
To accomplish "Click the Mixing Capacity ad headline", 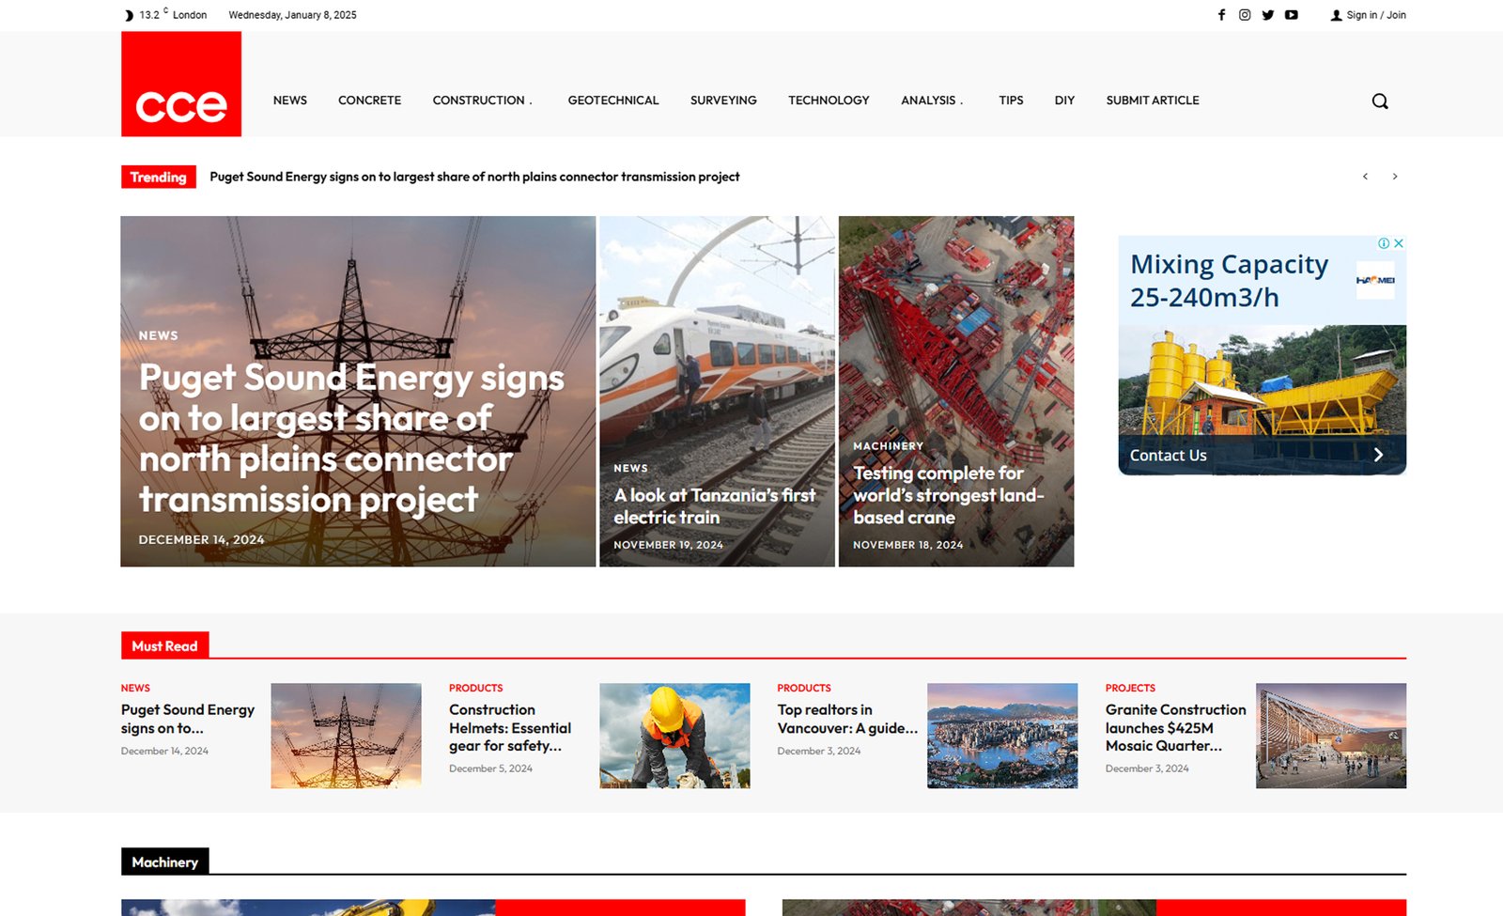I will click(x=1229, y=281).
